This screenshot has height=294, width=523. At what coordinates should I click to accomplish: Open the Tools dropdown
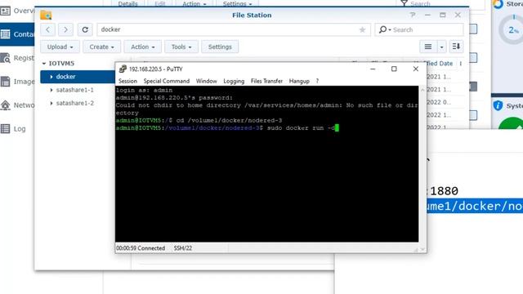[181, 47]
